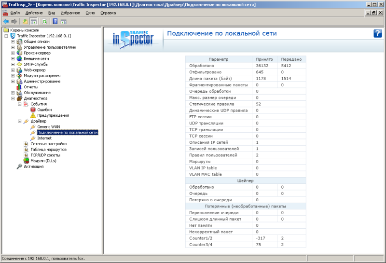Open help from the toolbar question mark icon
Image resolution: width=386 pixels, height=263 pixels.
point(55,21)
